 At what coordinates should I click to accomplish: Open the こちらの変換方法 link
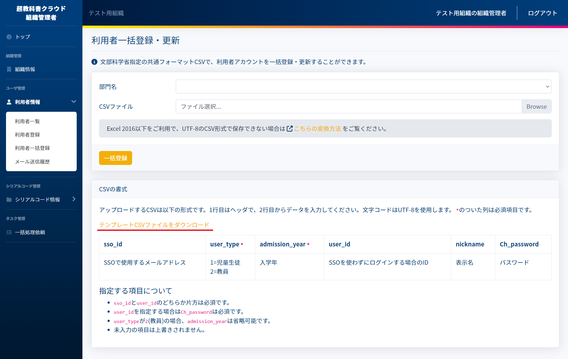click(x=317, y=129)
